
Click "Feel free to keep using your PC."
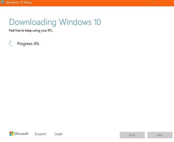pos(31,31)
